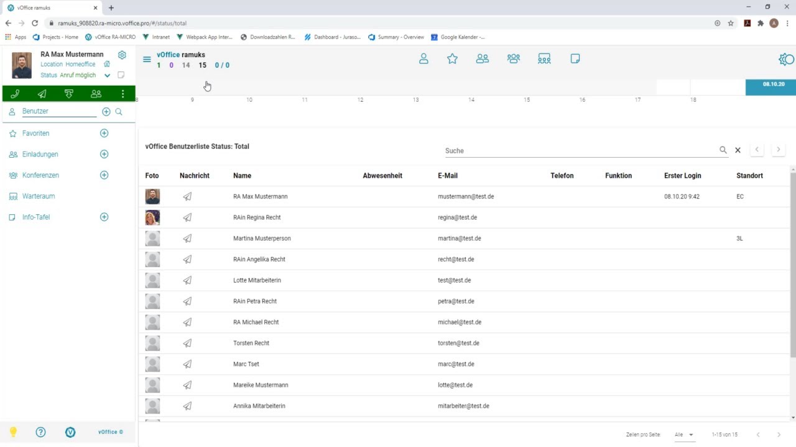Select Warteraum in sidebar
The image size is (796, 447).
[39, 196]
